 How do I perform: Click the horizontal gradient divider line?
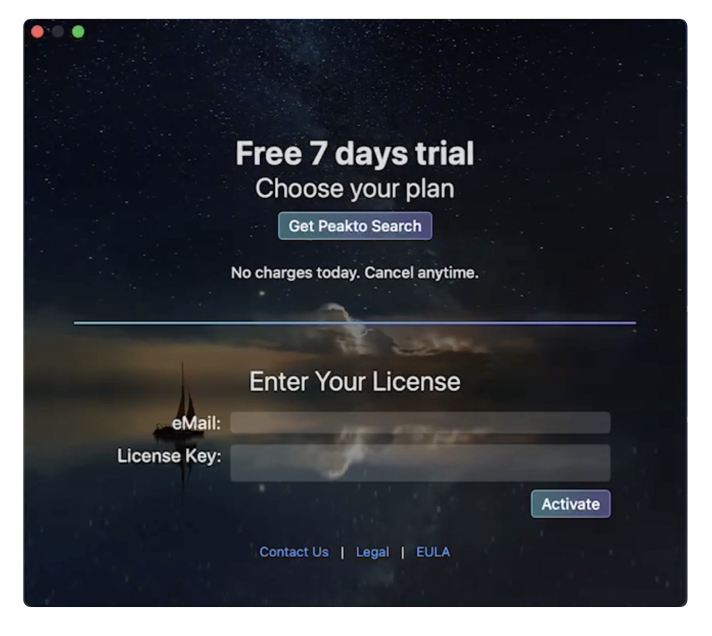354,323
